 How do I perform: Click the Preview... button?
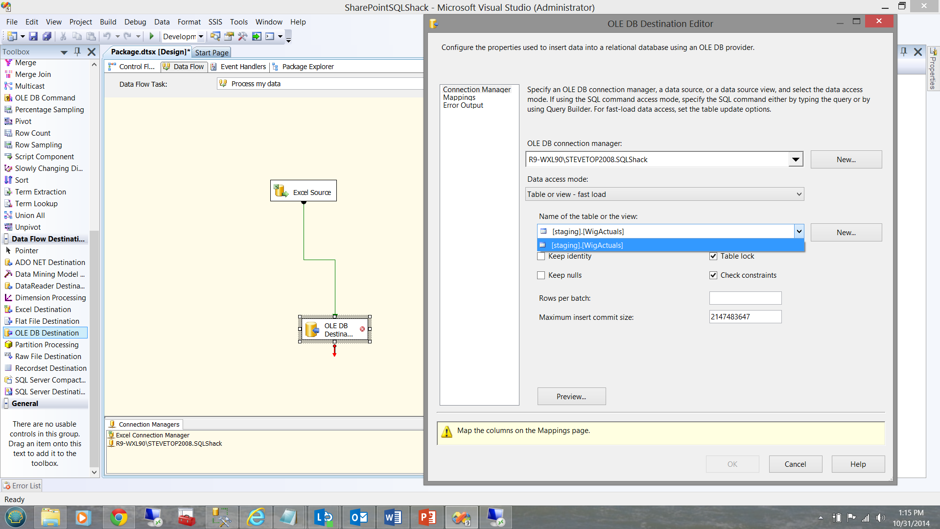tap(571, 397)
